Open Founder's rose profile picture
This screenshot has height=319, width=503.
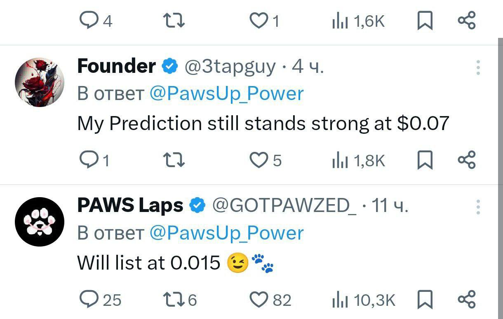pos(40,82)
